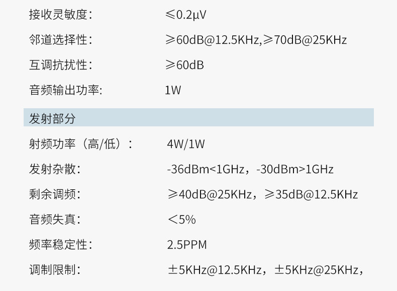
Task: Click the 发射杂散 label
Action: click(x=55, y=169)
